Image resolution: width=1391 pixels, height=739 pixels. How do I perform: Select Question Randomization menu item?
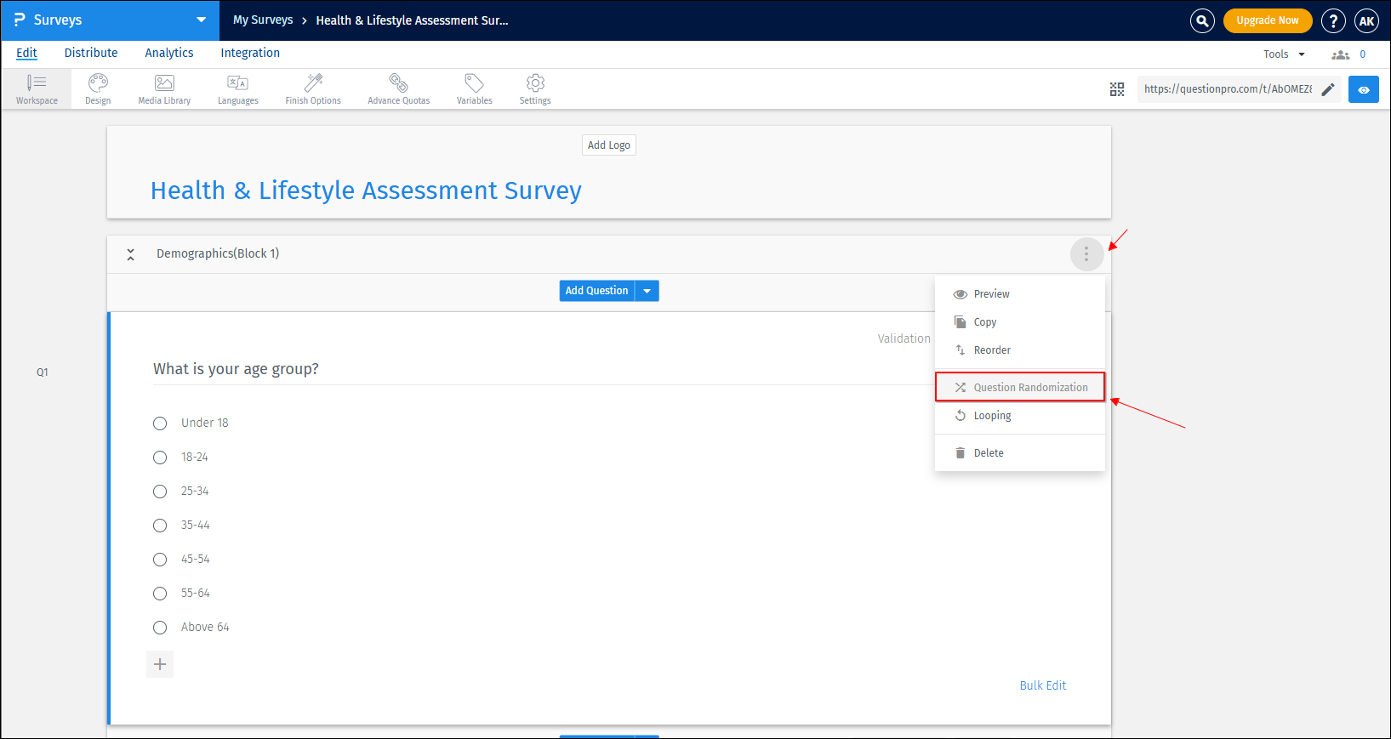pyautogui.click(x=1020, y=387)
